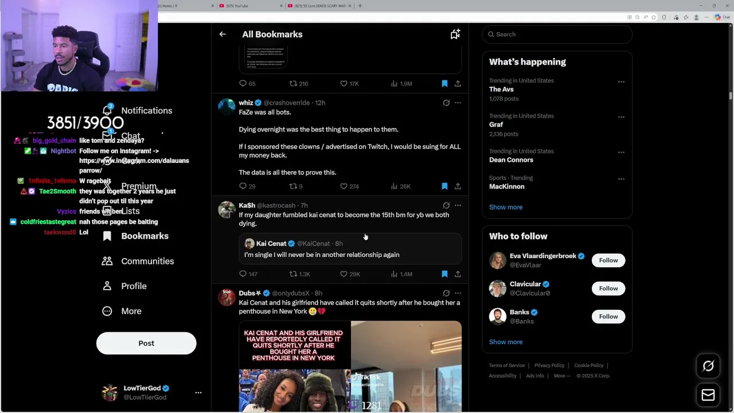Viewport: 734px width, 413px height.
Task: Open LowTierGod account menu dots
Action: click(198, 393)
